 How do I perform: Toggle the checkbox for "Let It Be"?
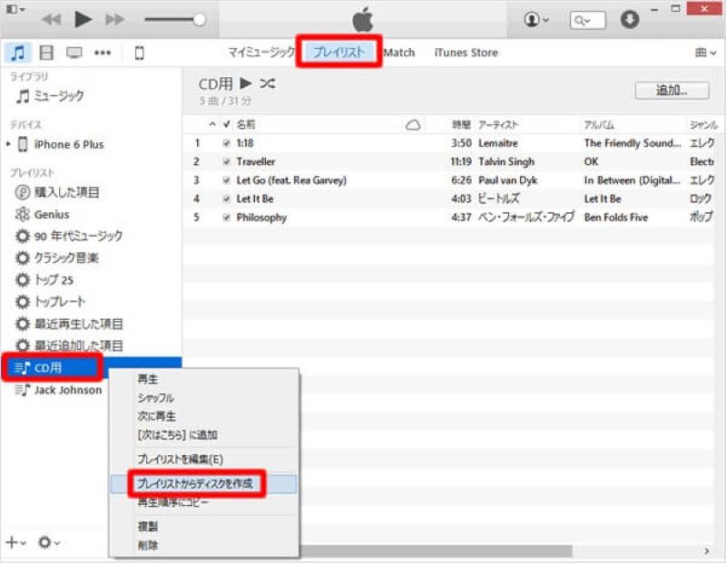tap(227, 199)
